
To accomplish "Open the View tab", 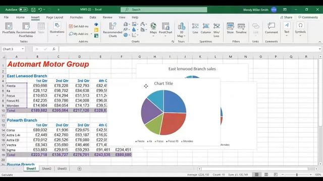I will (122, 18).
